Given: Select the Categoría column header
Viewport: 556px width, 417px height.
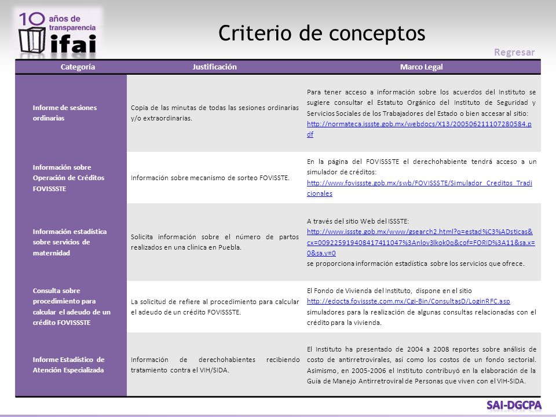Looking at the screenshot, I should pos(78,67).
